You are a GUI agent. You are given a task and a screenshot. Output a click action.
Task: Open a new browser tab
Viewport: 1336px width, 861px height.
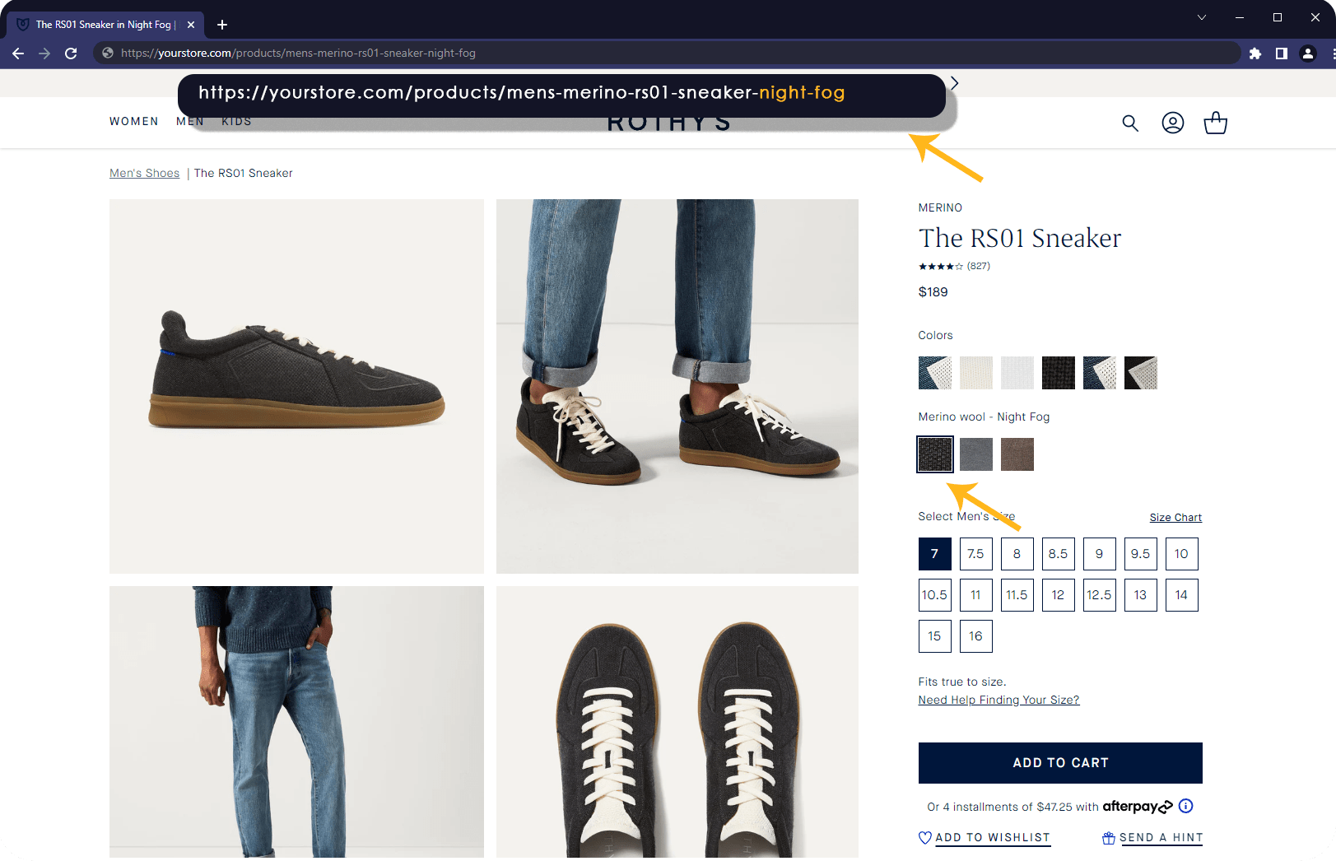point(222,25)
